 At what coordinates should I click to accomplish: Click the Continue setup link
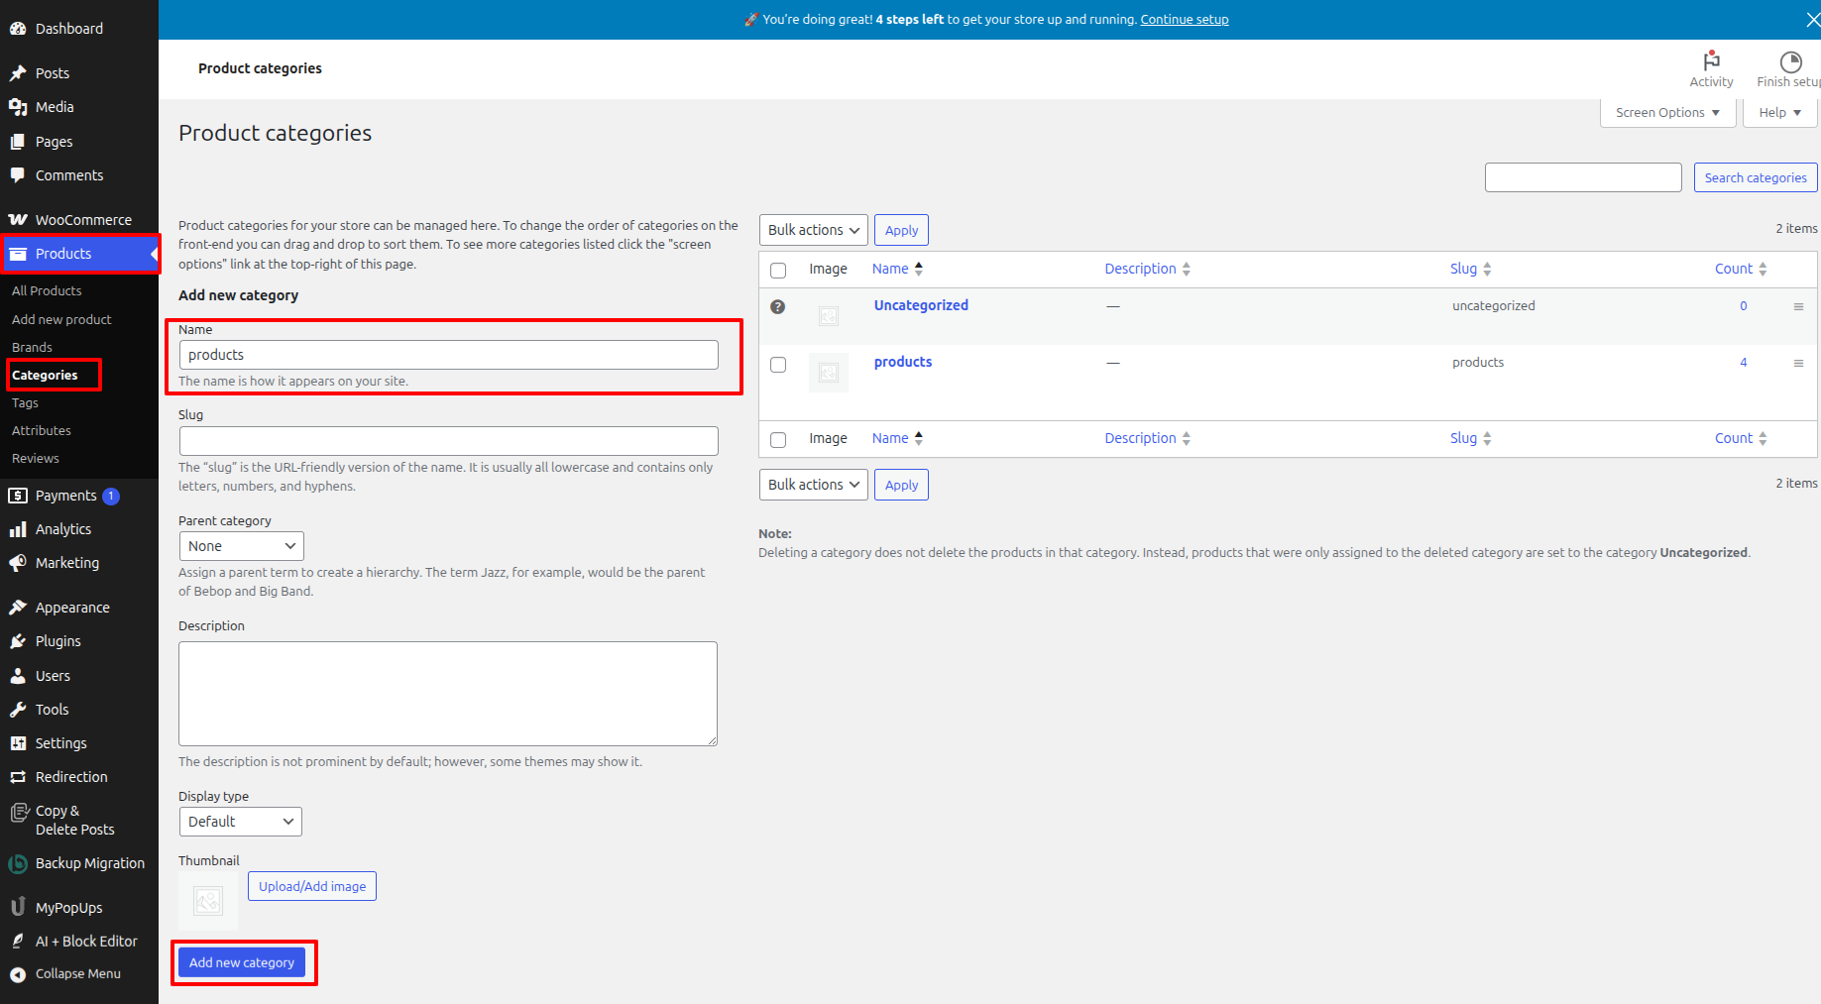click(1184, 20)
